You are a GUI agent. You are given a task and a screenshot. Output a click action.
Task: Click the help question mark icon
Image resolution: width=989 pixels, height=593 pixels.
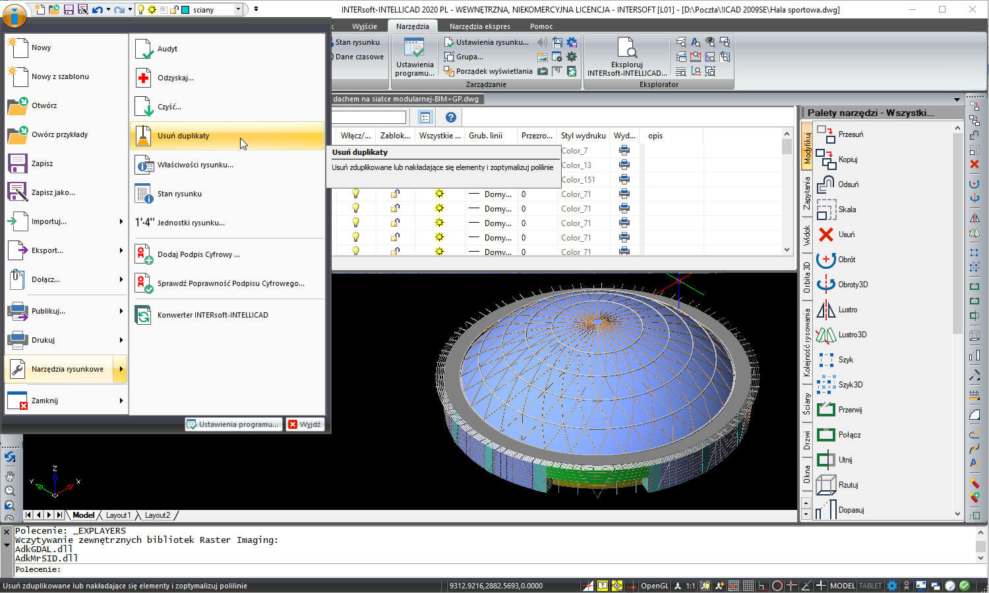click(x=451, y=117)
